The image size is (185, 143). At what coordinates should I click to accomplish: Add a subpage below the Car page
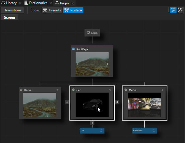coord(92,123)
